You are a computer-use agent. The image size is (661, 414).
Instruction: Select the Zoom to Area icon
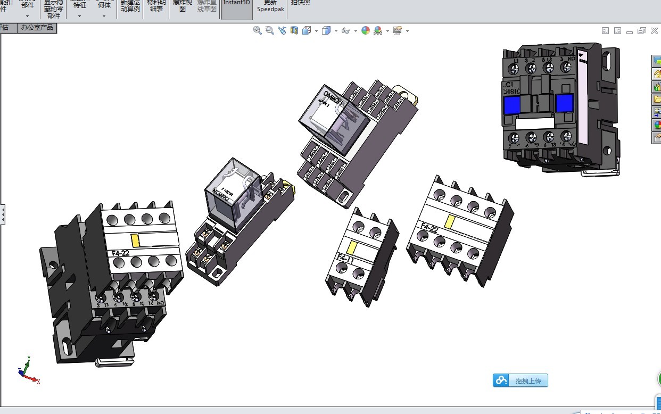pos(270,31)
